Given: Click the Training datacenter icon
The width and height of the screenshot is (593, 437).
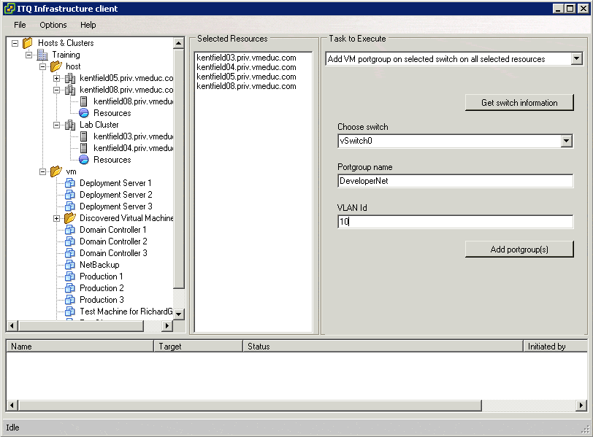Looking at the screenshot, I should [x=42, y=55].
